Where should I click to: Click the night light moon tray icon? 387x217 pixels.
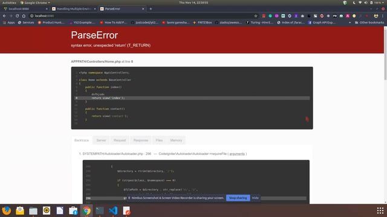pyautogui.click(x=354, y=2)
